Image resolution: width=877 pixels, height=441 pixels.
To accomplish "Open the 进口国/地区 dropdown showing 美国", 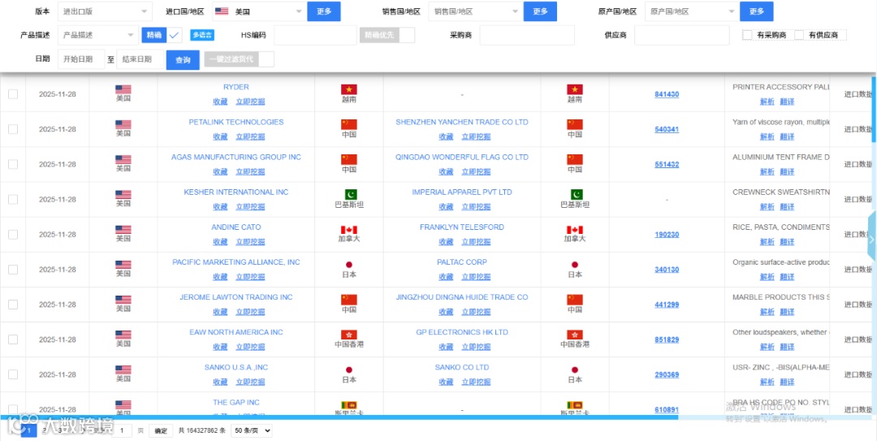I will pos(258,11).
